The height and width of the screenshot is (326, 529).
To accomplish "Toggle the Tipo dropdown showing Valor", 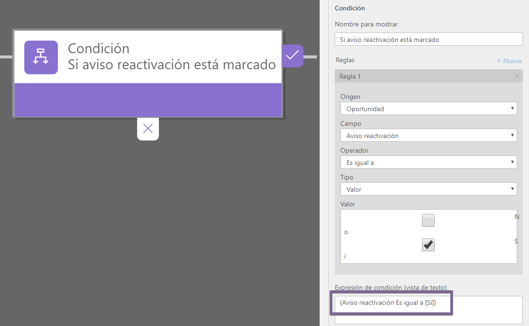I will click(428, 189).
